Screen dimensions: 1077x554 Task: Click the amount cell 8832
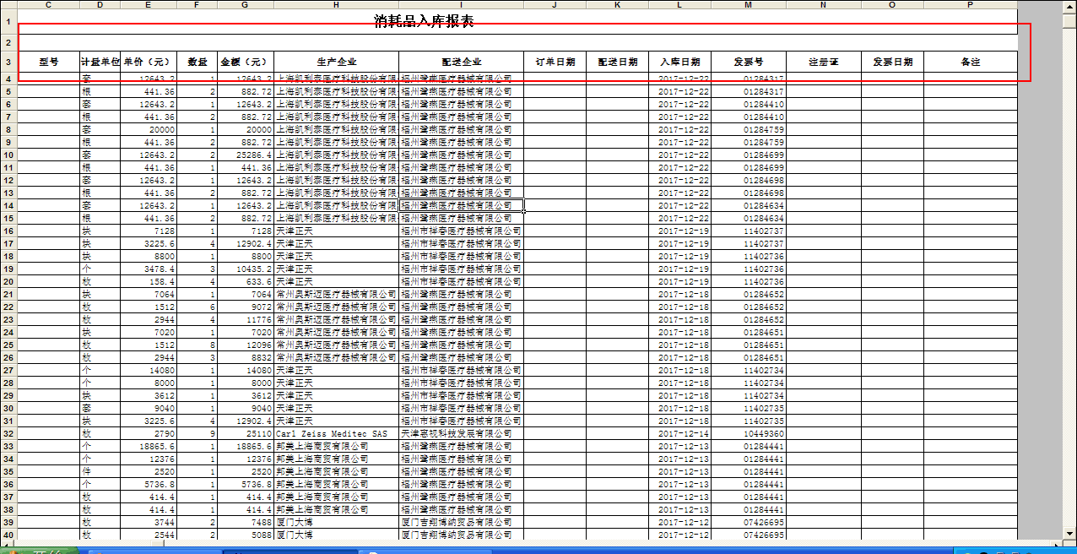click(x=245, y=357)
